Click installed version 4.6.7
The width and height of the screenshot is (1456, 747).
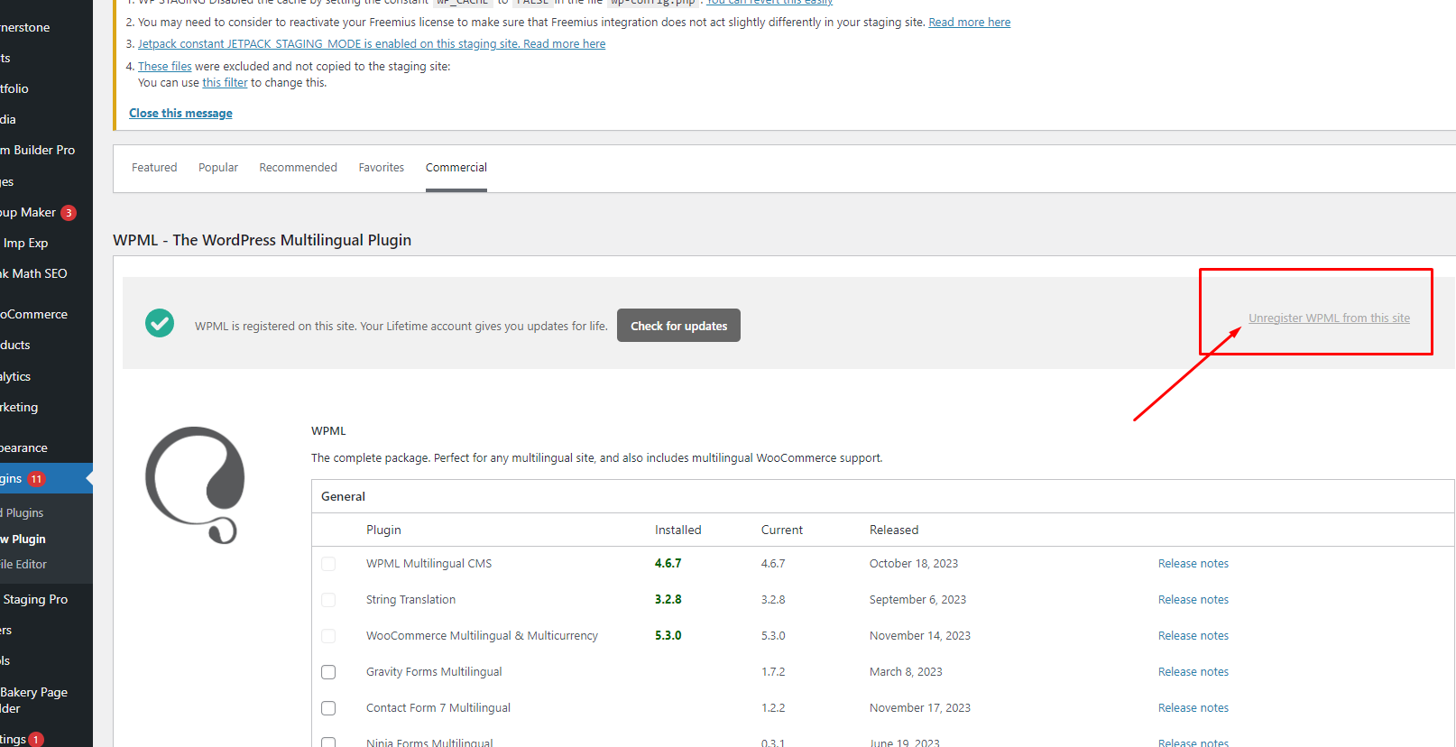(668, 564)
